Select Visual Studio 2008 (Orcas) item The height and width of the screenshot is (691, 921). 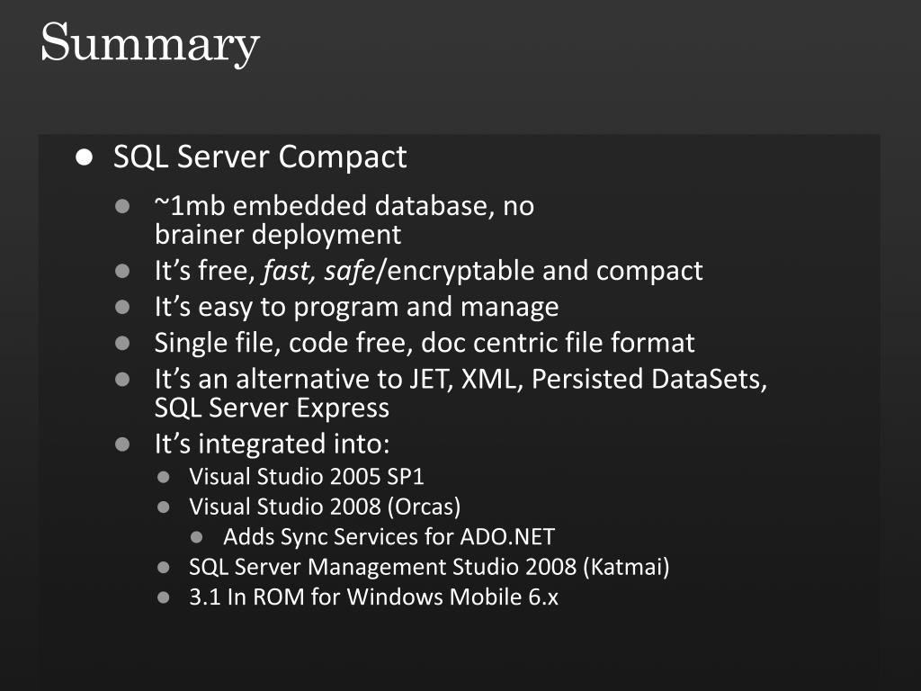coord(325,507)
